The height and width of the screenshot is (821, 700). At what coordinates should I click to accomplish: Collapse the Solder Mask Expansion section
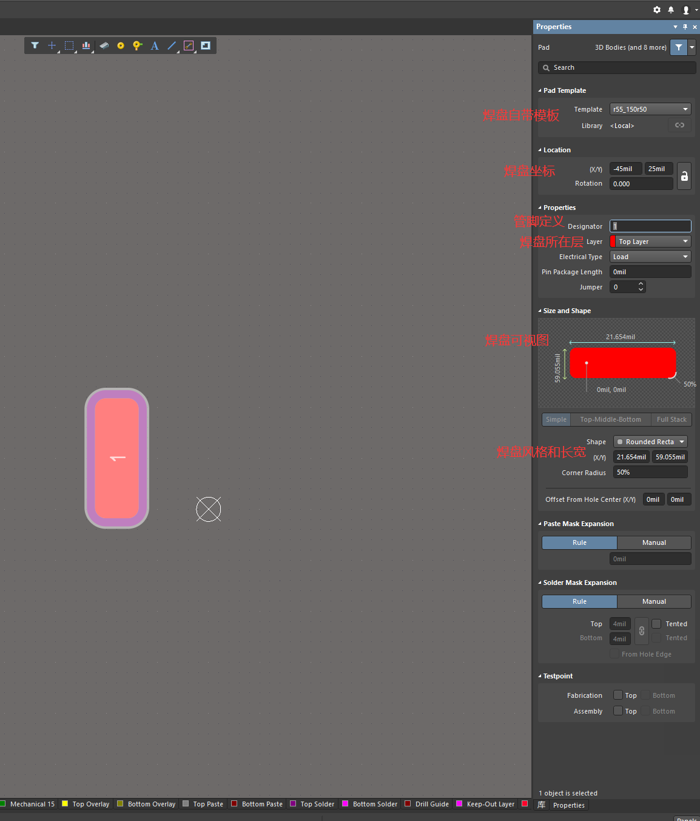[x=540, y=583]
